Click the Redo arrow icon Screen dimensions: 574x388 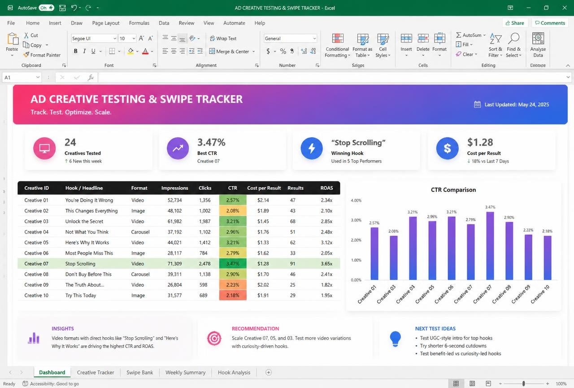pyautogui.click(x=88, y=8)
